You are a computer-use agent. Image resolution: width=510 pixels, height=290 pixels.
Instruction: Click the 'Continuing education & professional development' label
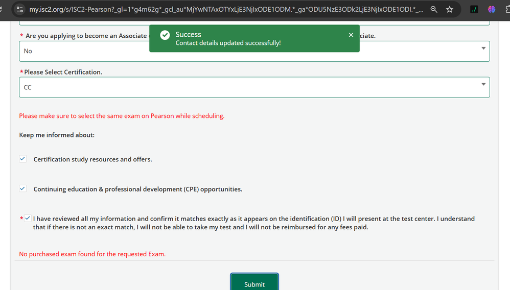coord(137,189)
